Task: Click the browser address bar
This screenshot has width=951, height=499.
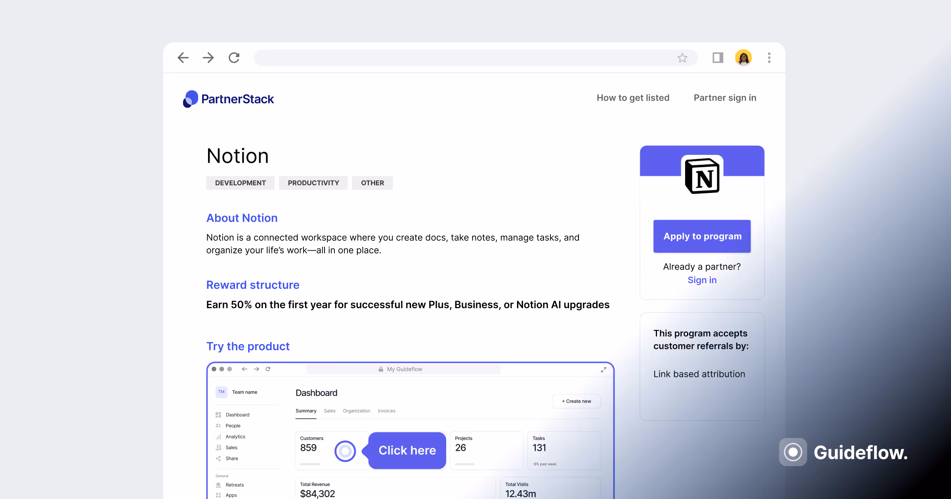Action: pyautogui.click(x=464, y=58)
